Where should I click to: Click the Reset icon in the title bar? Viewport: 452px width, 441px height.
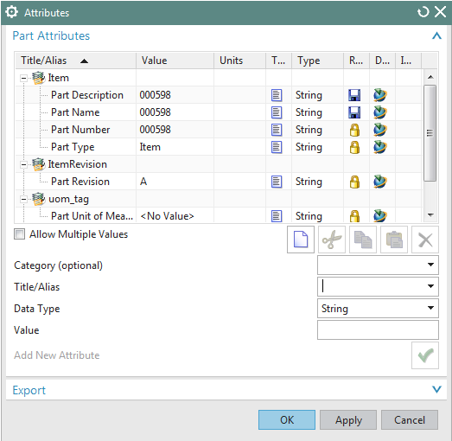[x=423, y=12]
